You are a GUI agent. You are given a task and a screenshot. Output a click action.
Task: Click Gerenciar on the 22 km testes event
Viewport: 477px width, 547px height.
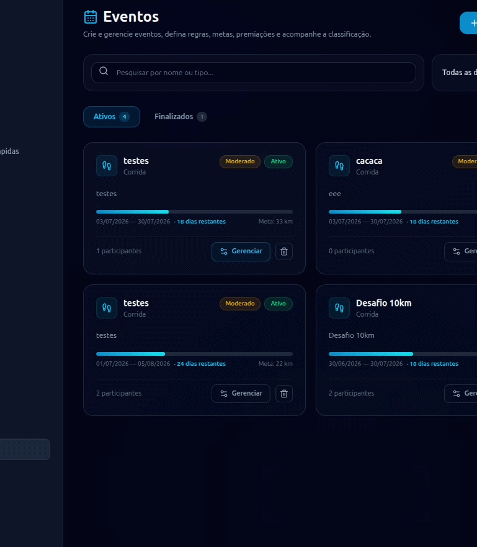[241, 394]
